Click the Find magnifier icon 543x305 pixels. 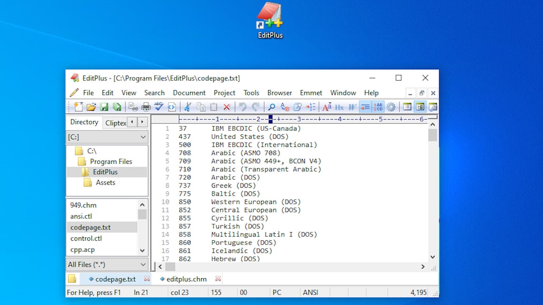tap(272, 107)
